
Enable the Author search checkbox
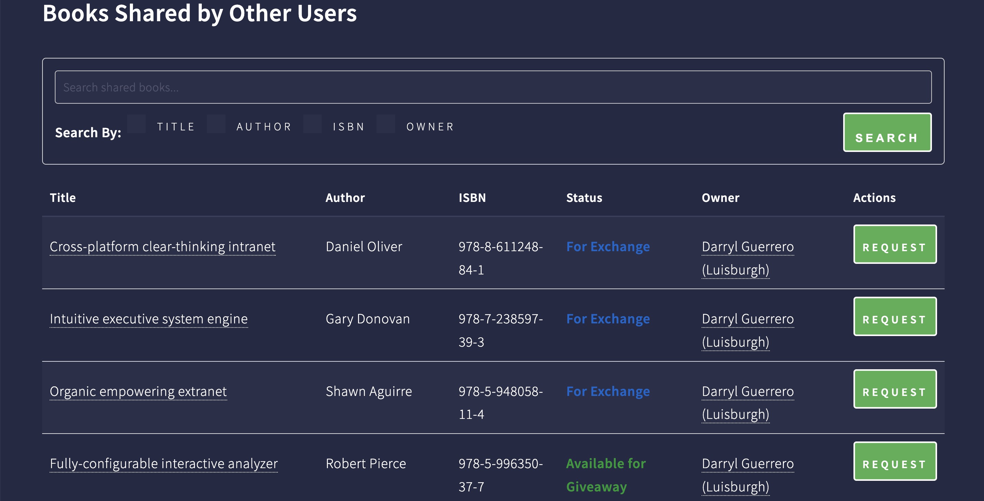point(216,124)
